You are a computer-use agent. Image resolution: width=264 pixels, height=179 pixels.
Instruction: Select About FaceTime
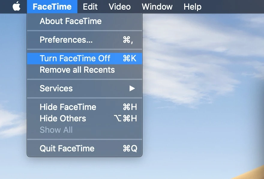70,21
